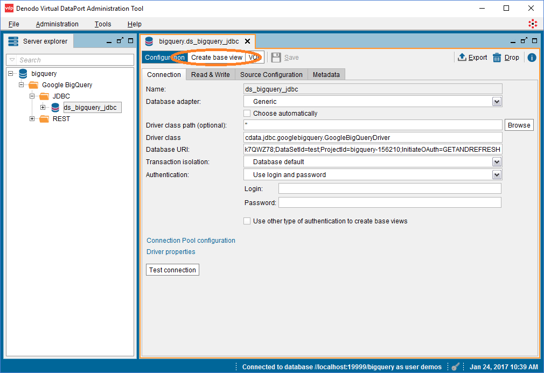Open the Transaction isolation dropdown
544x373 pixels.
pos(497,162)
